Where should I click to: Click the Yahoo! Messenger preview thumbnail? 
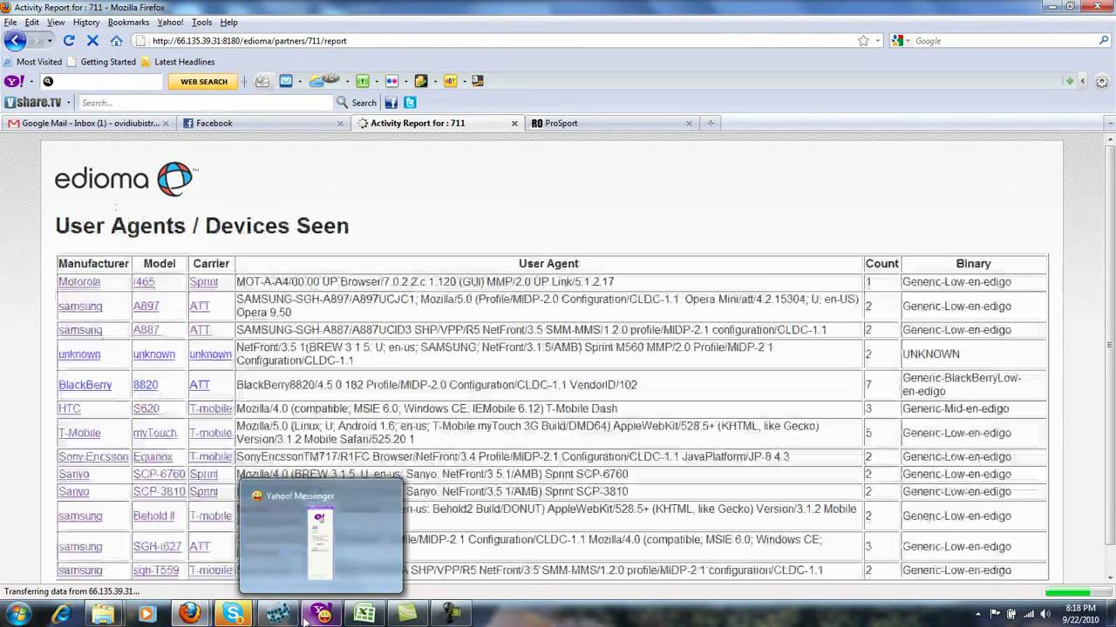pos(320,544)
